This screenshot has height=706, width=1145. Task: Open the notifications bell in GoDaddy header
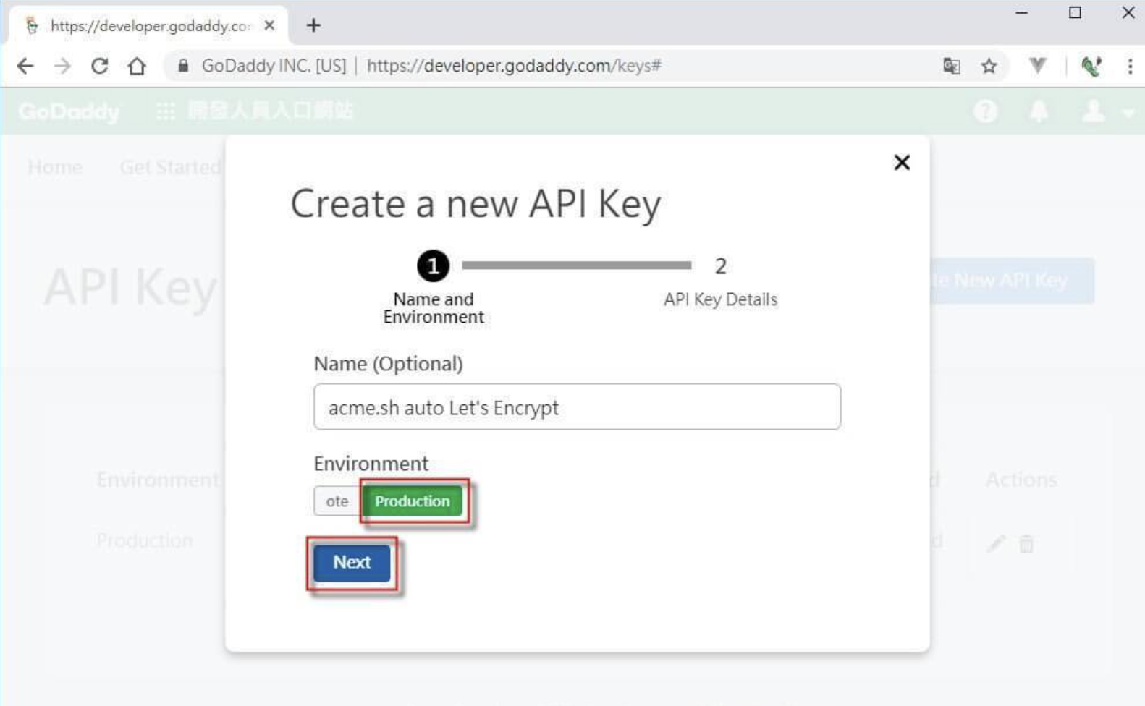(x=1039, y=111)
